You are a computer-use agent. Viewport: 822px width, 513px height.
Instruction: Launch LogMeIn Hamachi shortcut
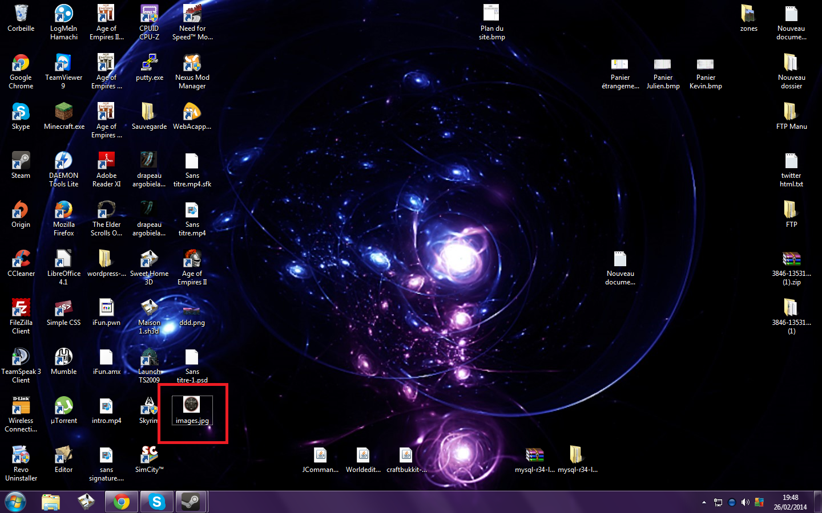click(x=63, y=22)
